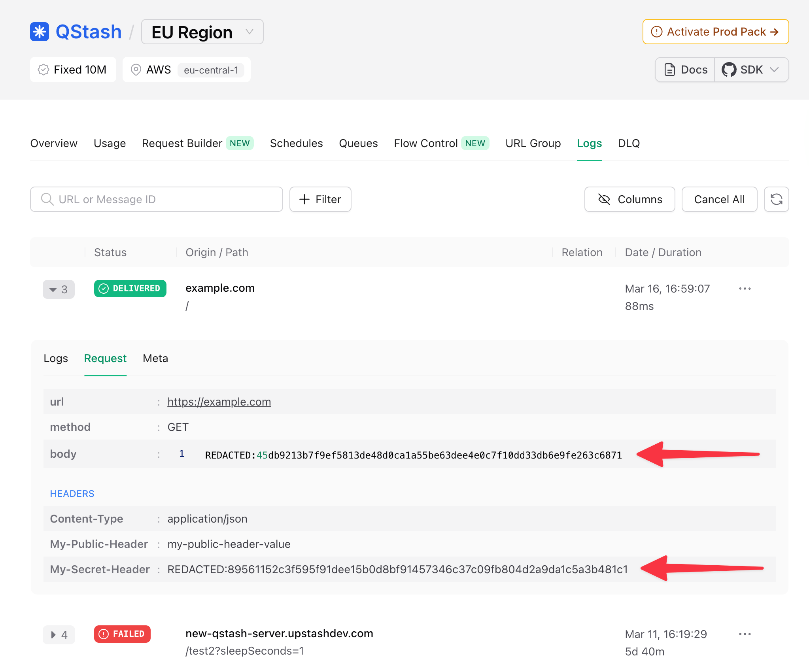
Task: Open the Queues tab
Action: pyautogui.click(x=358, y=143)
